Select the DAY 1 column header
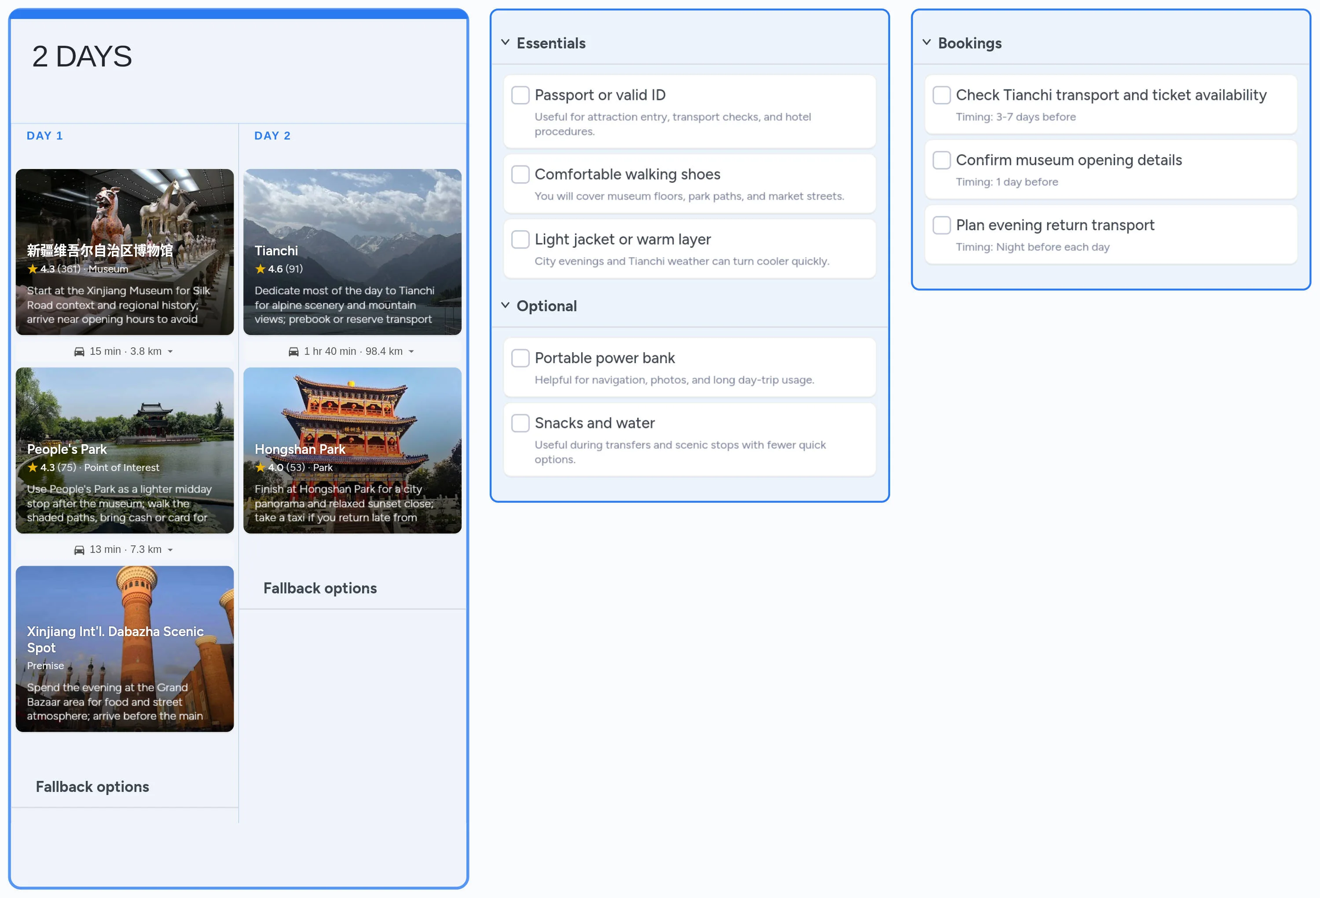 (x=44, y=136)
